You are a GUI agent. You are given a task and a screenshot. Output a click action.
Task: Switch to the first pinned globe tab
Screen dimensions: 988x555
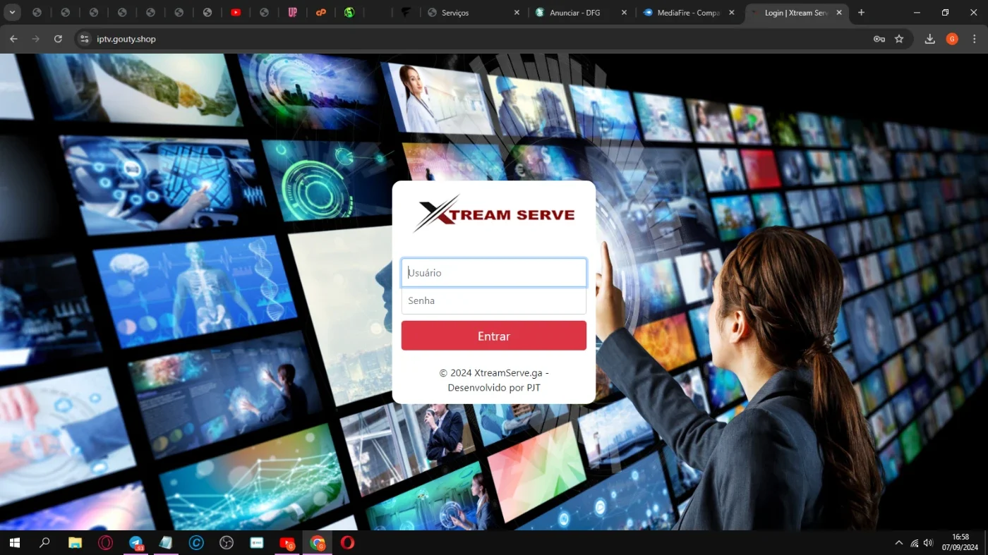coord(37,13)
